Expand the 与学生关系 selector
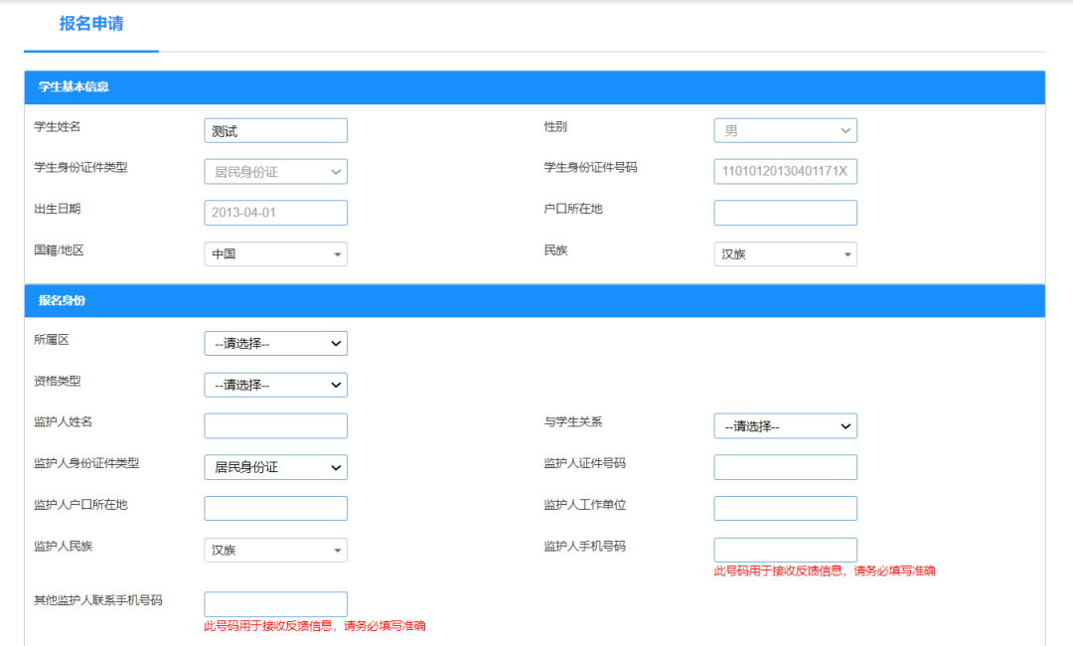This screenshot has width=1073, height=646. point(785,425)
